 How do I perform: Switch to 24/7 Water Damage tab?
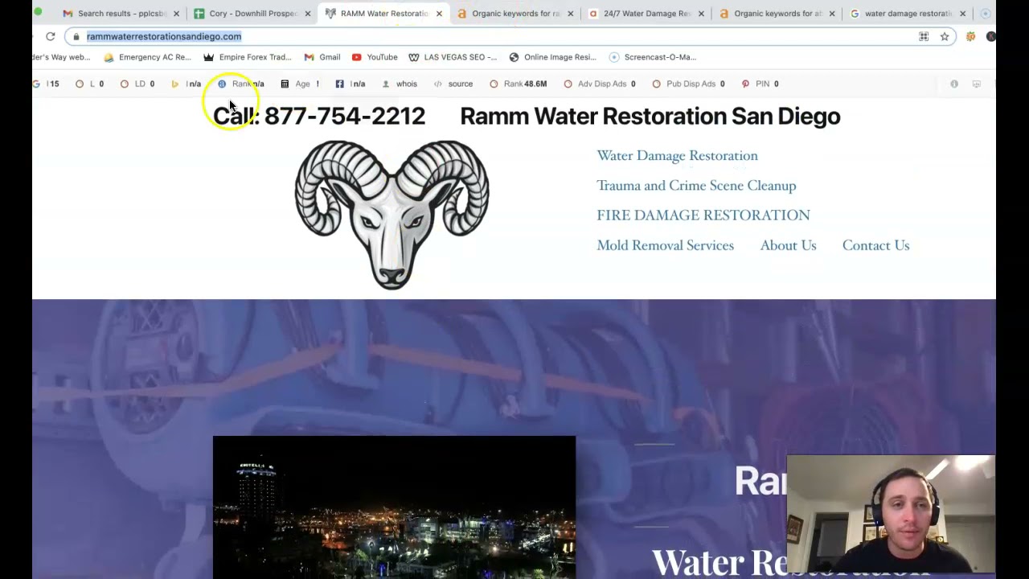647,14
